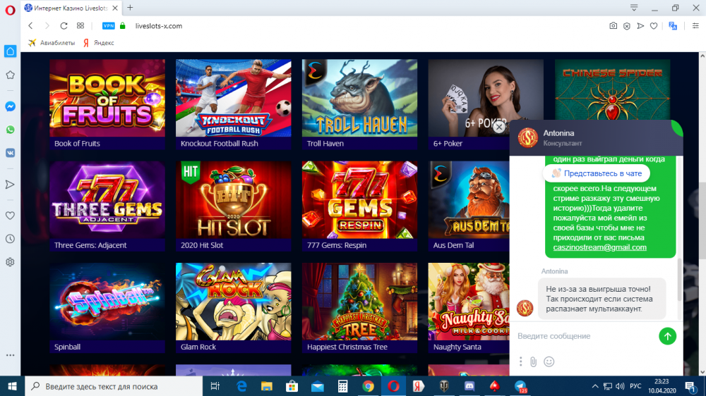Open speed dial grid icon
Screen dimensions: 706x396
coord(80,25)
